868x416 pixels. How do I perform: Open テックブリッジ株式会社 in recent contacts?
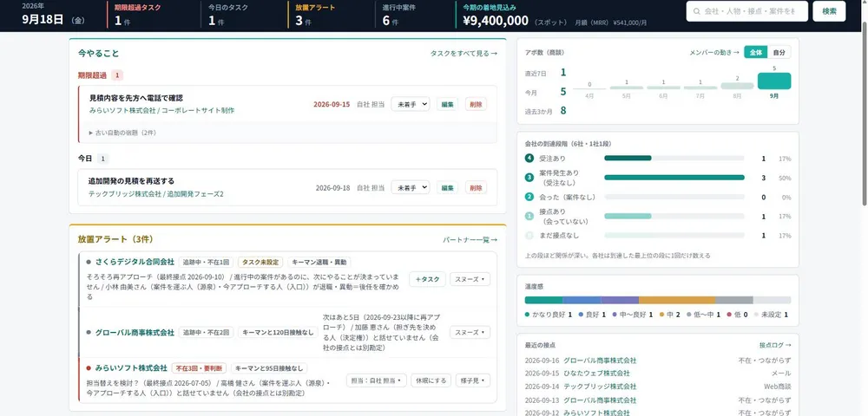[600, 387]
